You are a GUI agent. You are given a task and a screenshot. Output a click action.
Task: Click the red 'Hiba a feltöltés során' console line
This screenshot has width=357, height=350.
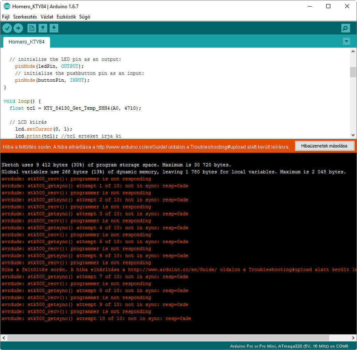(178, 270)
